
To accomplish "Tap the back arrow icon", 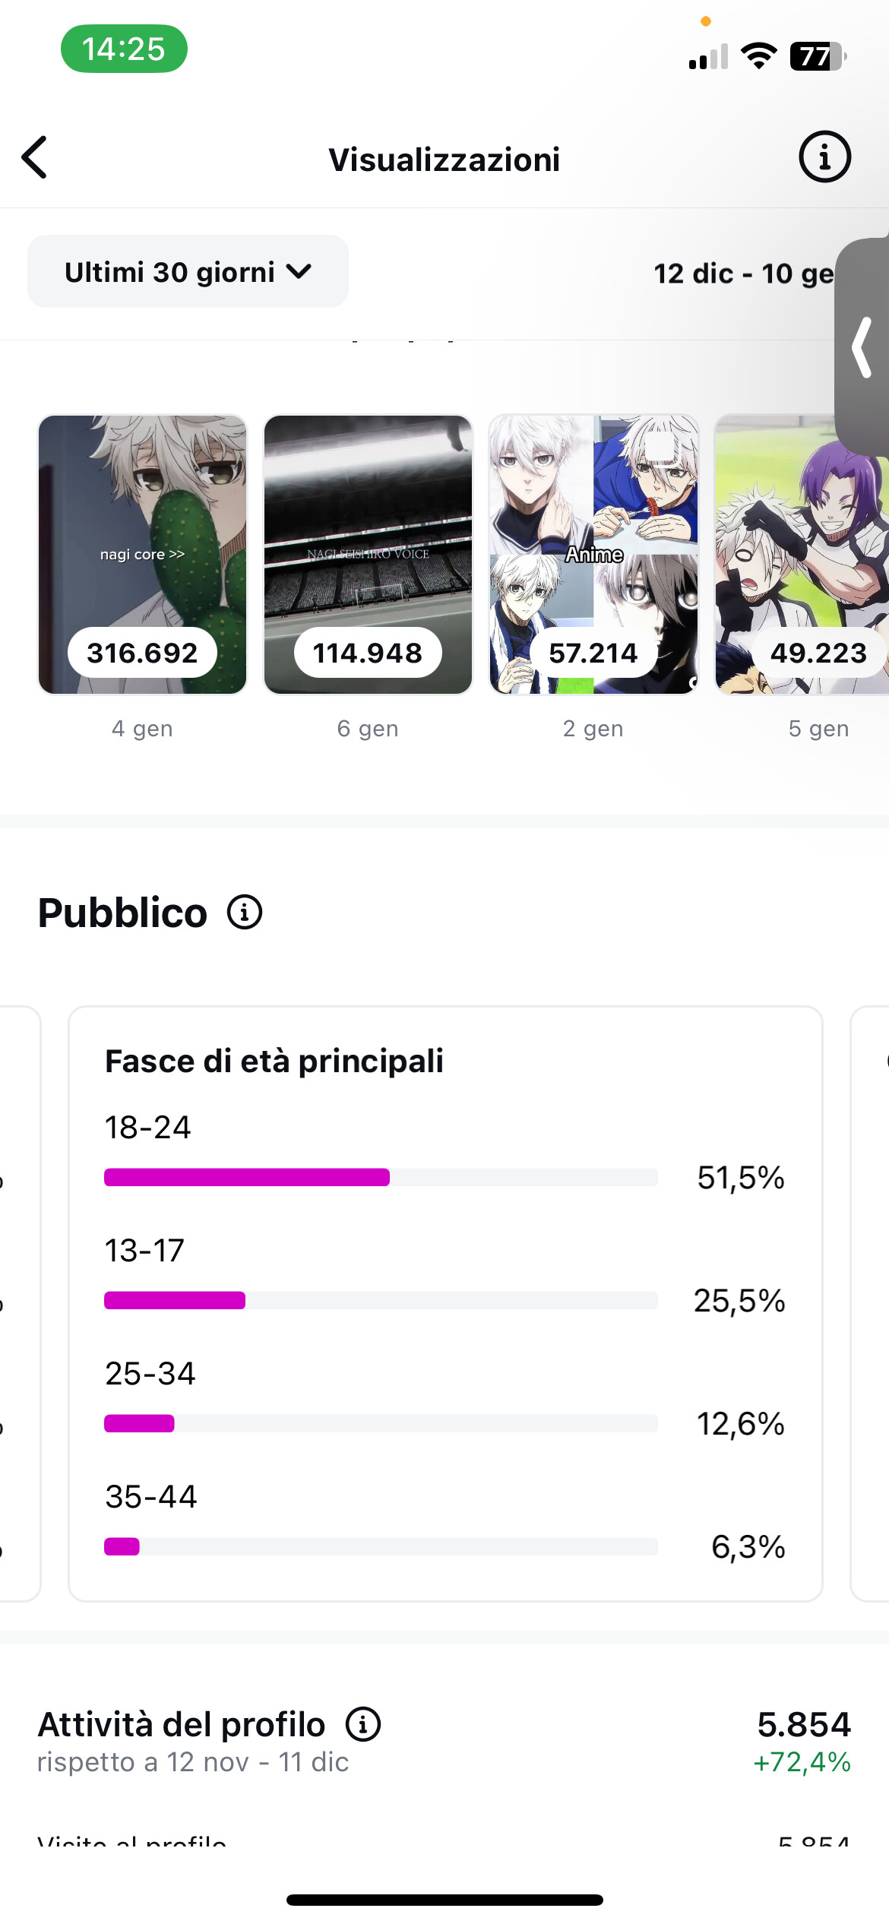I will point(35,158).
